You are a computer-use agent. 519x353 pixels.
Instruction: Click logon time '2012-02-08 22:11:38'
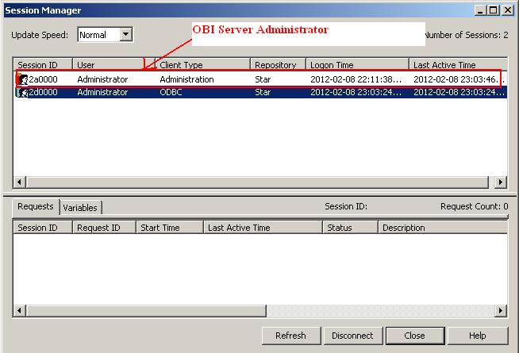click(x=356, y=79)
